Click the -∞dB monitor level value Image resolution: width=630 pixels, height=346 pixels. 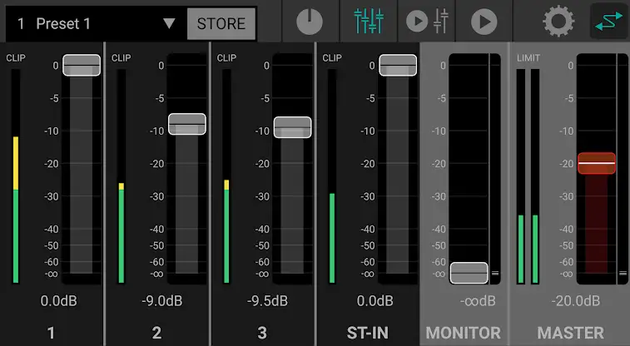coord(478,300)
